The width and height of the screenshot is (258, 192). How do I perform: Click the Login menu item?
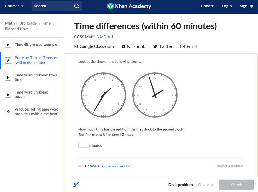click(x=227, y=6)
